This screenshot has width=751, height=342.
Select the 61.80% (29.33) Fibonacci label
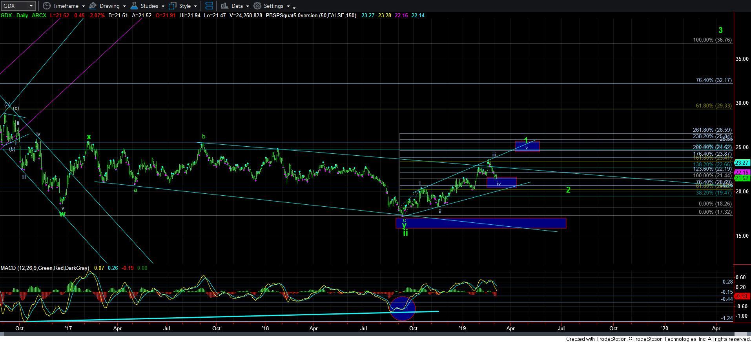pyautogui.click(x=714, y=106)
